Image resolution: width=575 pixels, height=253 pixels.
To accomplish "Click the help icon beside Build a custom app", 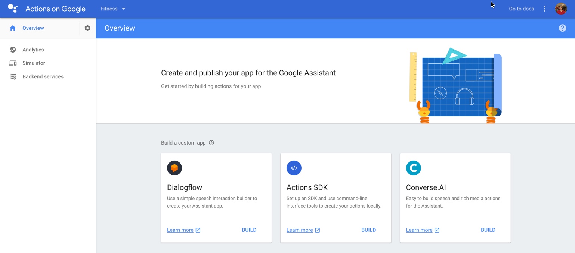I will (x=211, y=143).
